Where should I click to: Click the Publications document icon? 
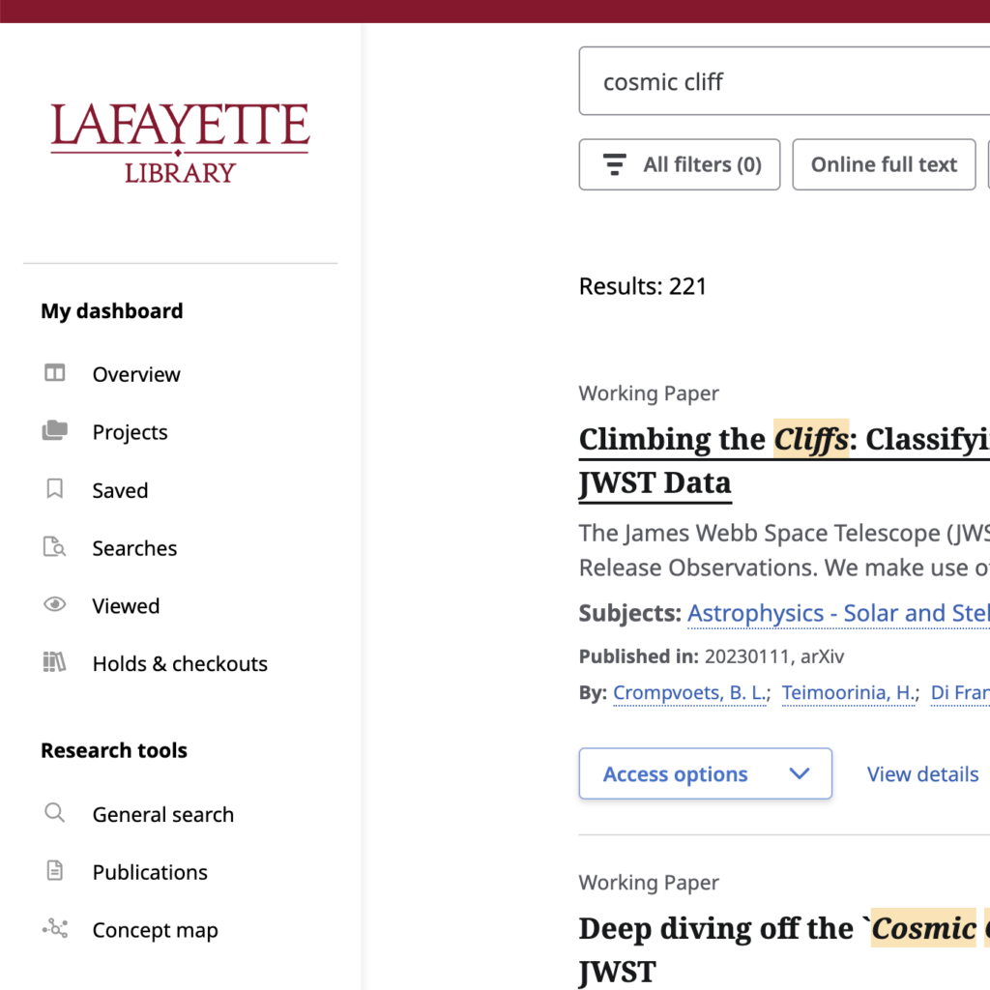click(55, 871)
